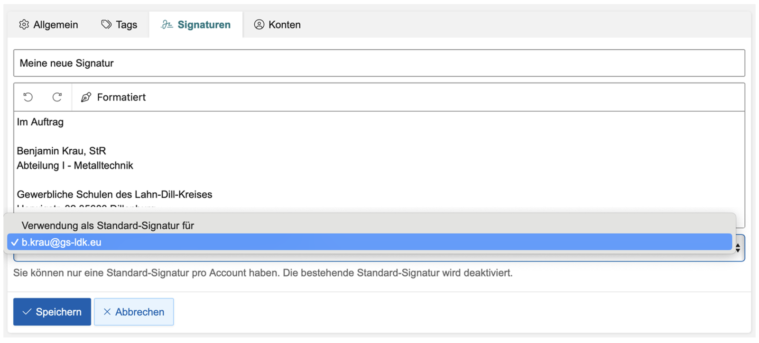The image size is (759, 343).
Task: Click the signature pen icon on Signaturen tab
Action: point(167,25)
